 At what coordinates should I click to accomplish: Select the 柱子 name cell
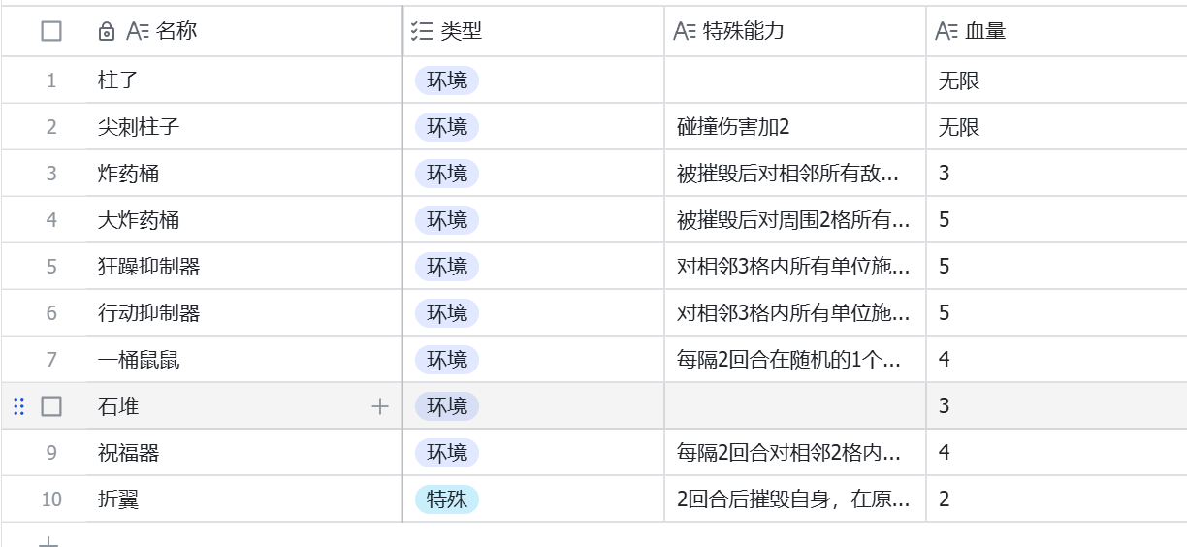pos(243,80)
